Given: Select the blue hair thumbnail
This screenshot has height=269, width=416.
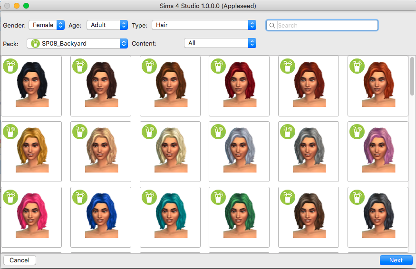Looking at the screenshot, I should [x=101, y=217].
